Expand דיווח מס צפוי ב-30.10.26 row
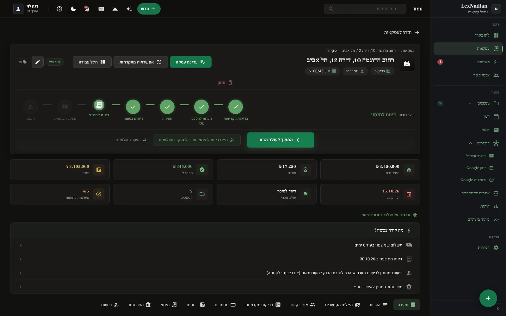 [x=215, y=259]
